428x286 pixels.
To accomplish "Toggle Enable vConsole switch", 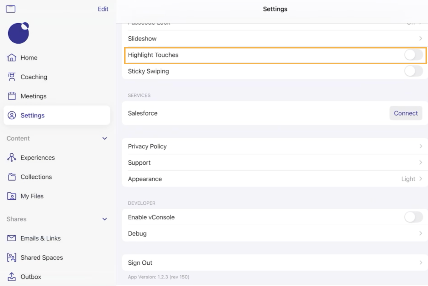I will pyautogui.click(x=413, y=217).
